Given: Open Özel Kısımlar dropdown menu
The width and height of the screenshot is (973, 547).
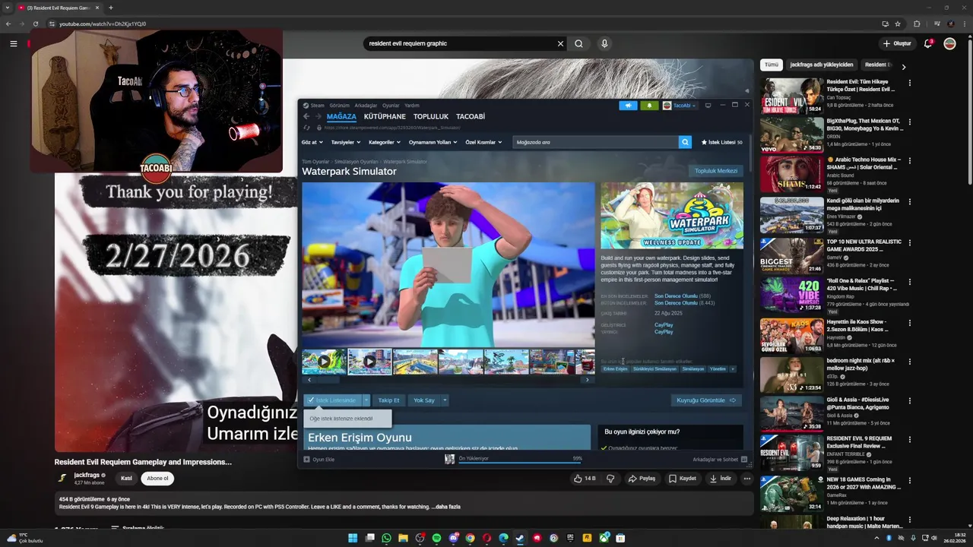Looking at the screenshot, I should tap(483, 142).
